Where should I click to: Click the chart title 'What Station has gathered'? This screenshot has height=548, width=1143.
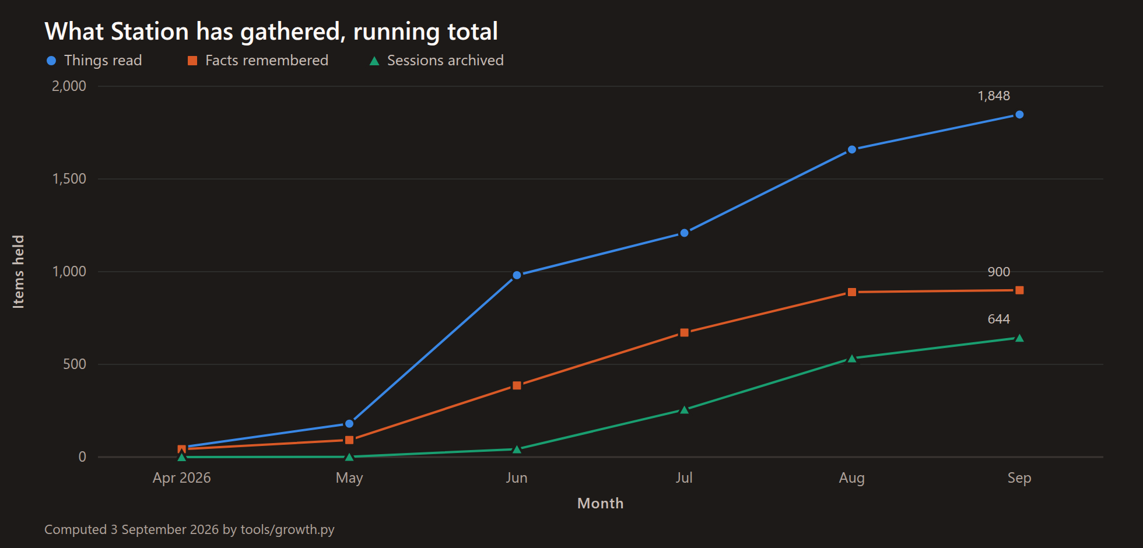coord(271,31)
